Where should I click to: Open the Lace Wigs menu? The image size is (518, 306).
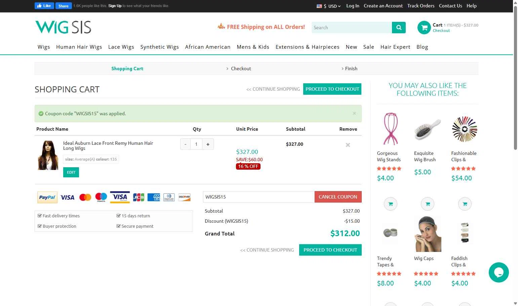(121, 47)
